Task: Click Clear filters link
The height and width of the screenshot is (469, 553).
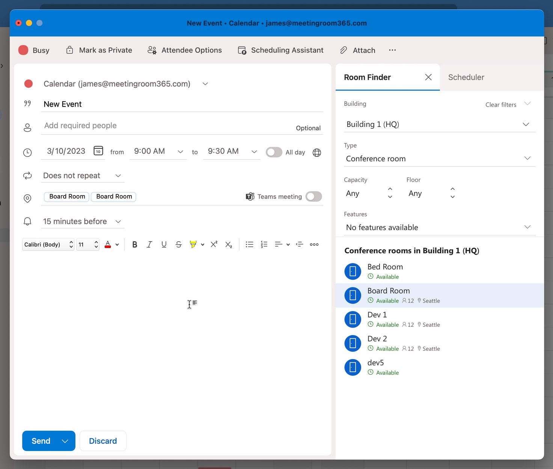Action: pyautogui.click(x=501, y=105)
